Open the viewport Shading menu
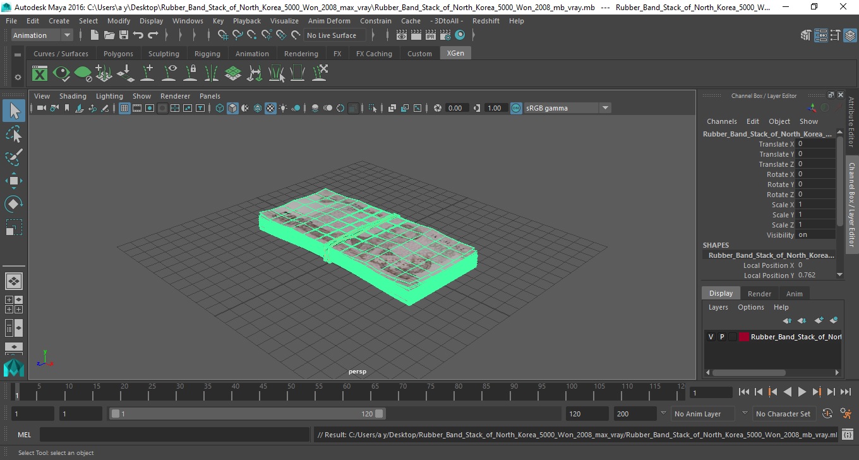859x460 pixels. pos(73,96)
